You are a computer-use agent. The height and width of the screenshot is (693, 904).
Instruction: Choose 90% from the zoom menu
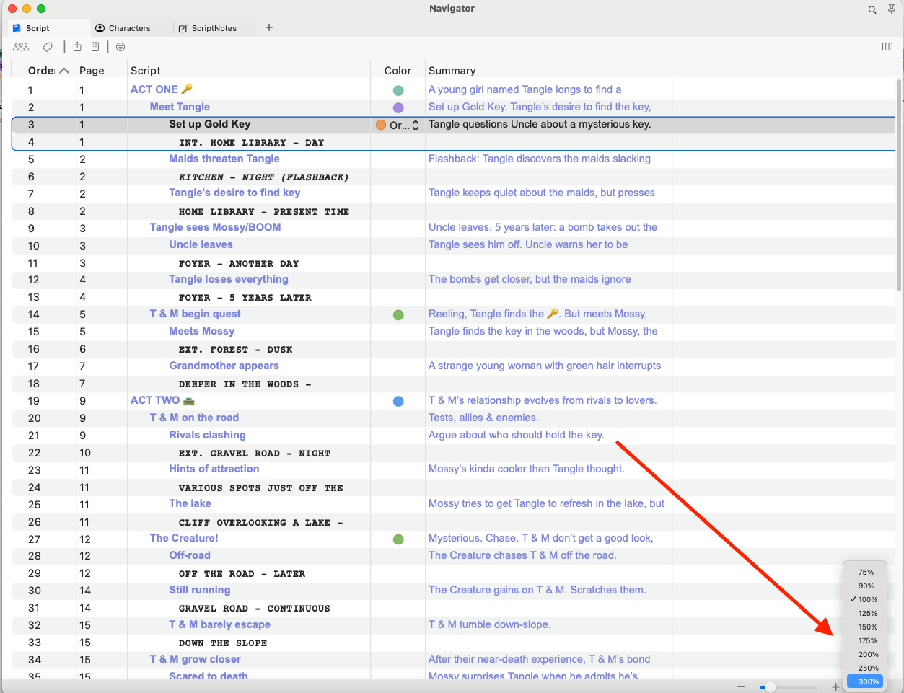[x=866, y=586]
